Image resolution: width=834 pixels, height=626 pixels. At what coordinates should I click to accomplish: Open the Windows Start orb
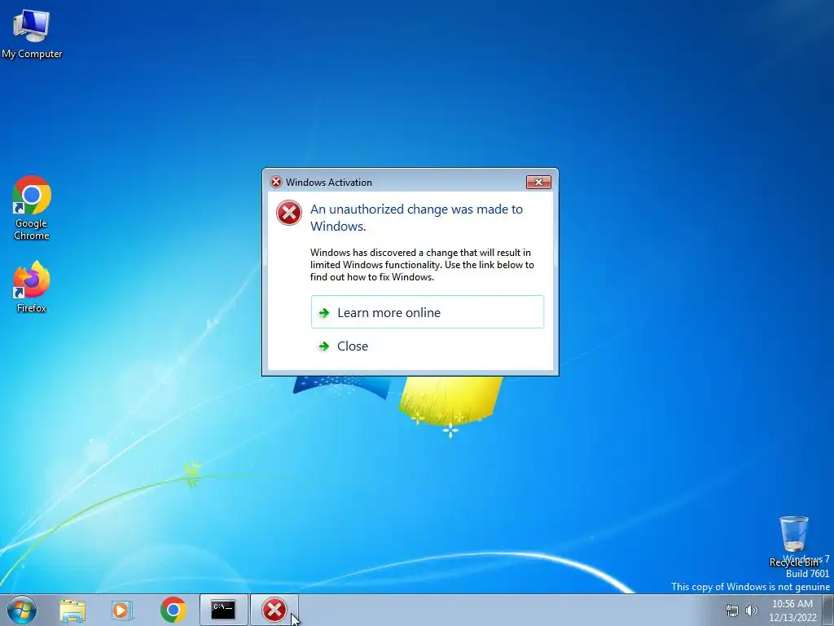tap(22, 610)
